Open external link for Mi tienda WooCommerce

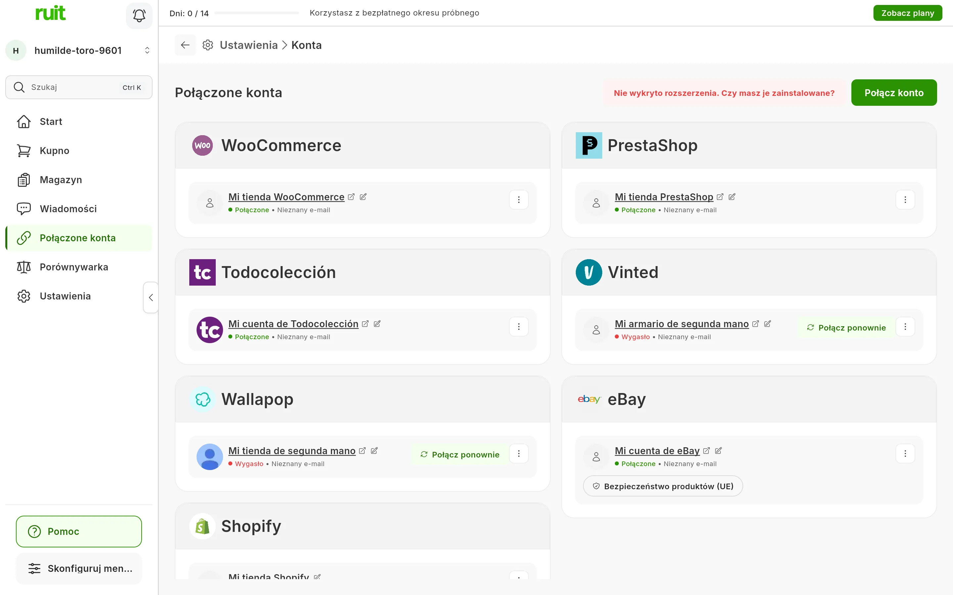click(351, 197)
